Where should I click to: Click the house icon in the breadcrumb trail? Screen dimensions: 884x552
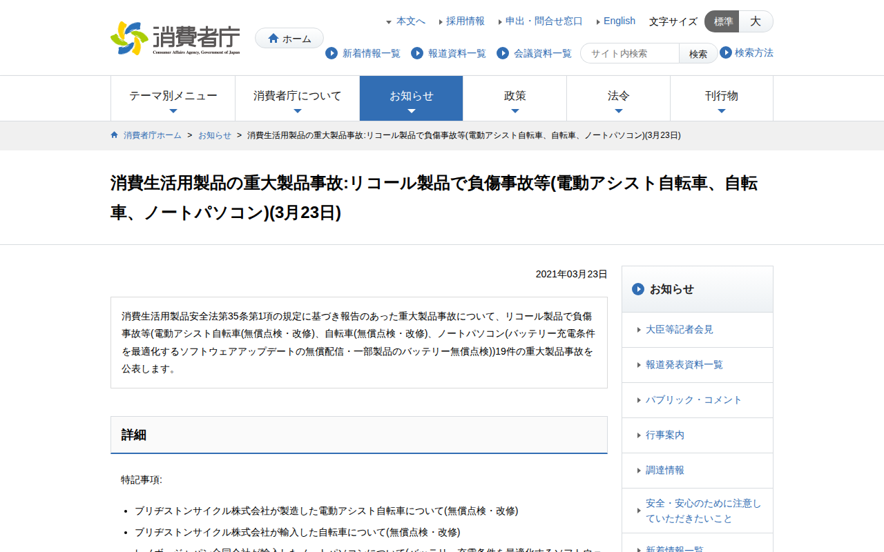(114, 135)
